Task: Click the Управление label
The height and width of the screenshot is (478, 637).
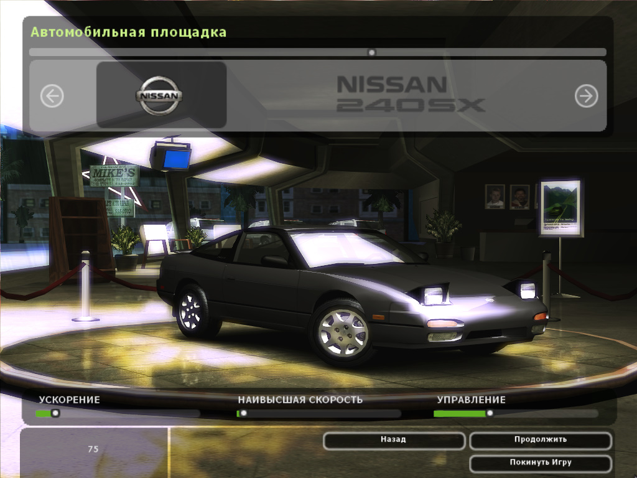Action: tap(472, 400)
